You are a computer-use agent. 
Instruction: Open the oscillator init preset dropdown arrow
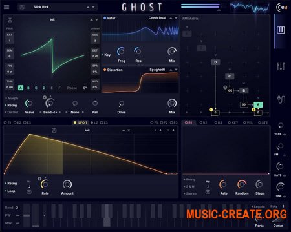pyautogui.click(x=97, y=19)
